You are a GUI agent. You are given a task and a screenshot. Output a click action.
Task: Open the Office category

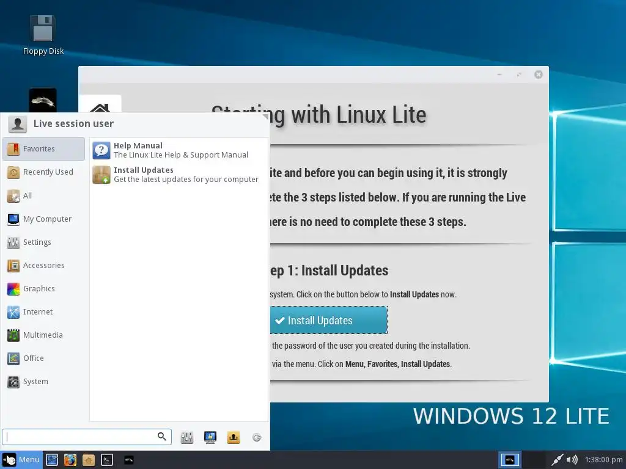point(43,358)
